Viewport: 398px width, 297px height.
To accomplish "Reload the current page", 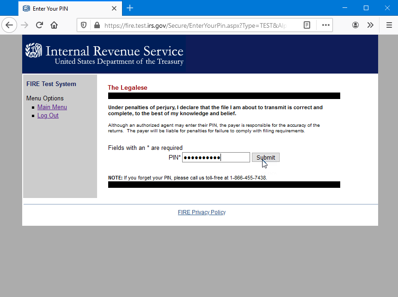I will [39, 25].
